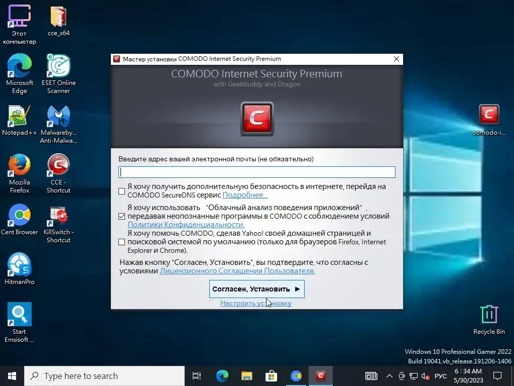Click the Согласен, Установить button
This screenshot has height=386, width=514.
[256, 289]
